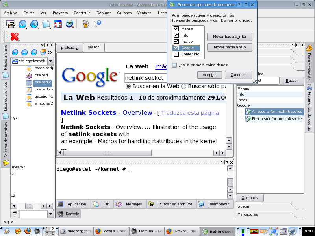Image resolution: width=315 pixels, height=236 pixels.
Task: Click the Aceptar button
Action: [x=209, y=75]
